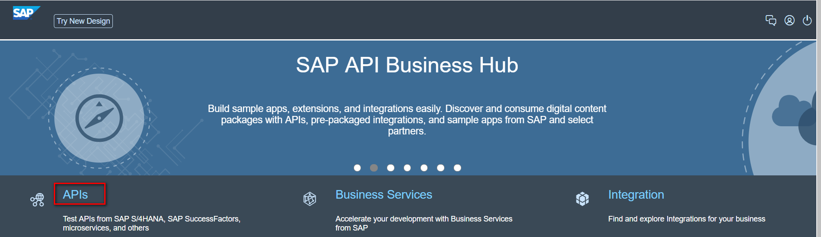
Task: Open the Business Services link
Action: [384, 195]
